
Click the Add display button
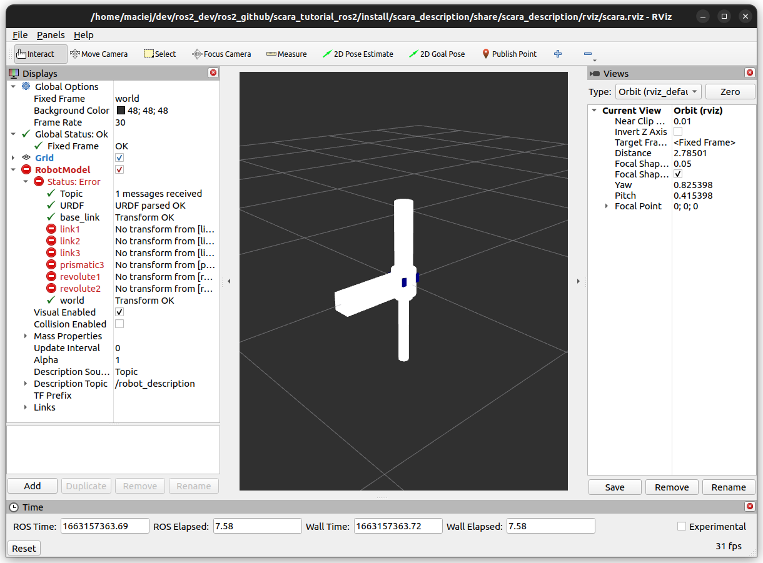[33, 486]
